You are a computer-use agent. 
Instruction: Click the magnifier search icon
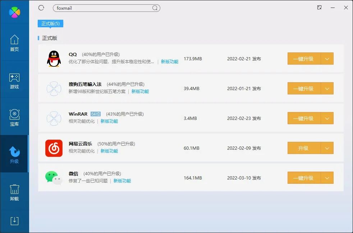pyautogui.click(x=155, y=8)
